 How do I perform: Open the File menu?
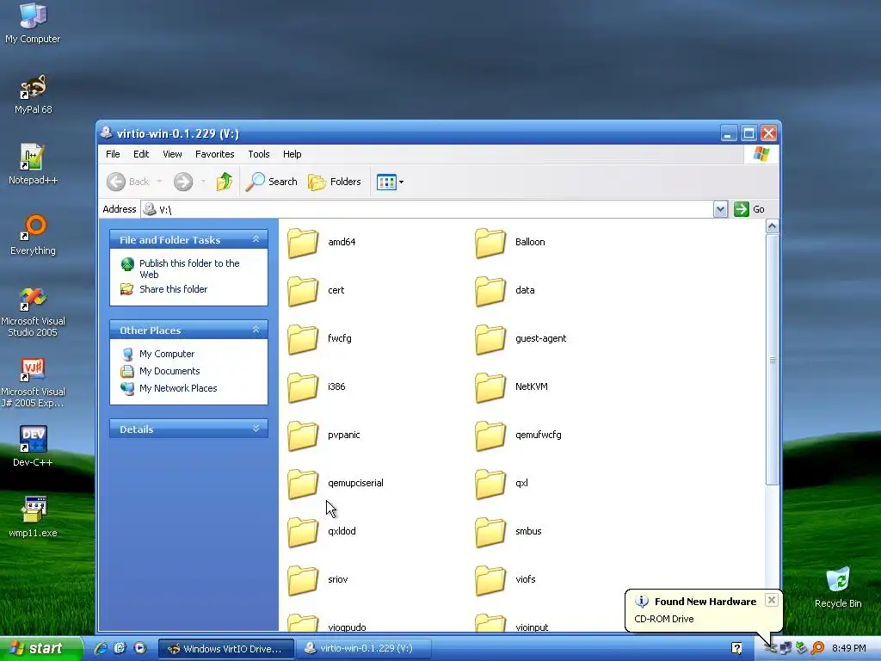click(x=113, y=154)
